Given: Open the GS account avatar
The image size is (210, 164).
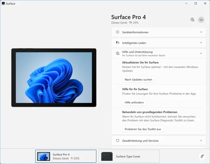Looking at the screenshot, I should point(201,20).
